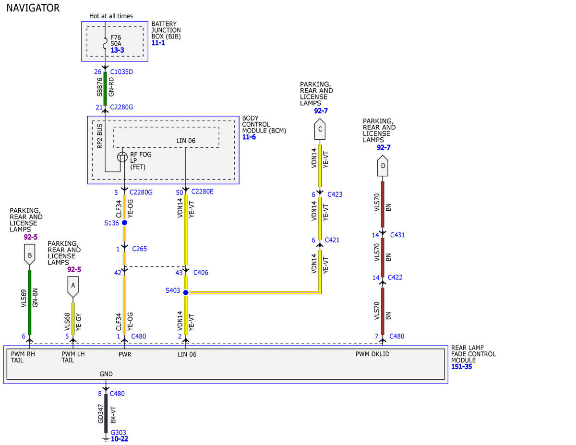576x445 pixels.
Task: Click the 'YE-GY' wire color text
Action: tap(79, 323)
